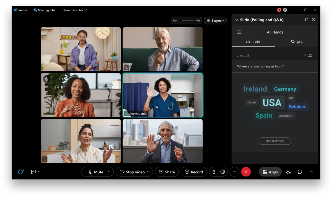Expand the Show menu bar dropdown

click(75, 10)
